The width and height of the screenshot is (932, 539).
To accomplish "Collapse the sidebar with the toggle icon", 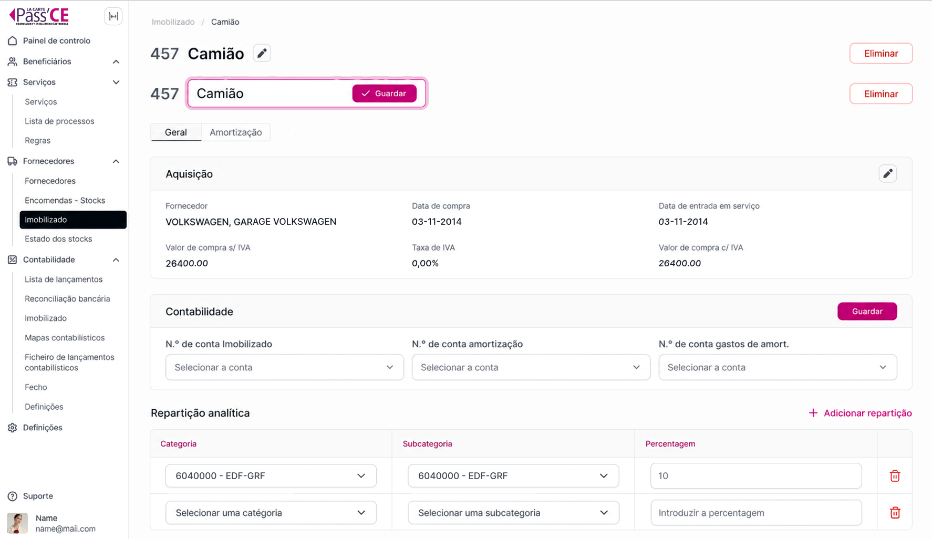I will 113,16.
